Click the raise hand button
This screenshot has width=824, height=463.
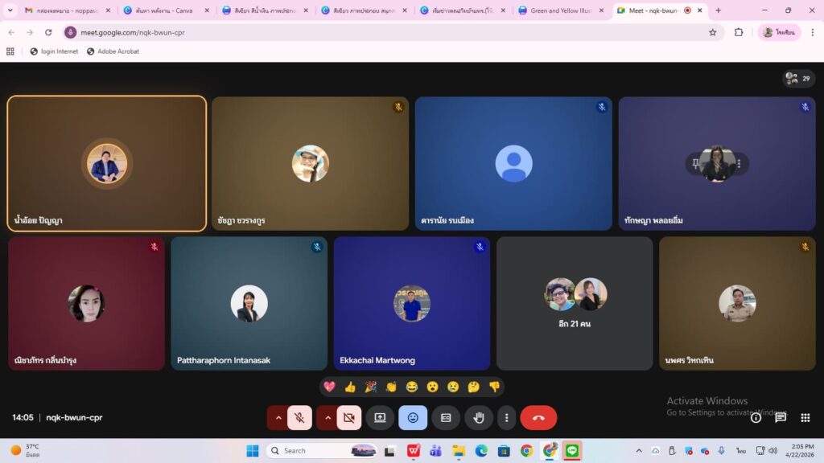479,418
